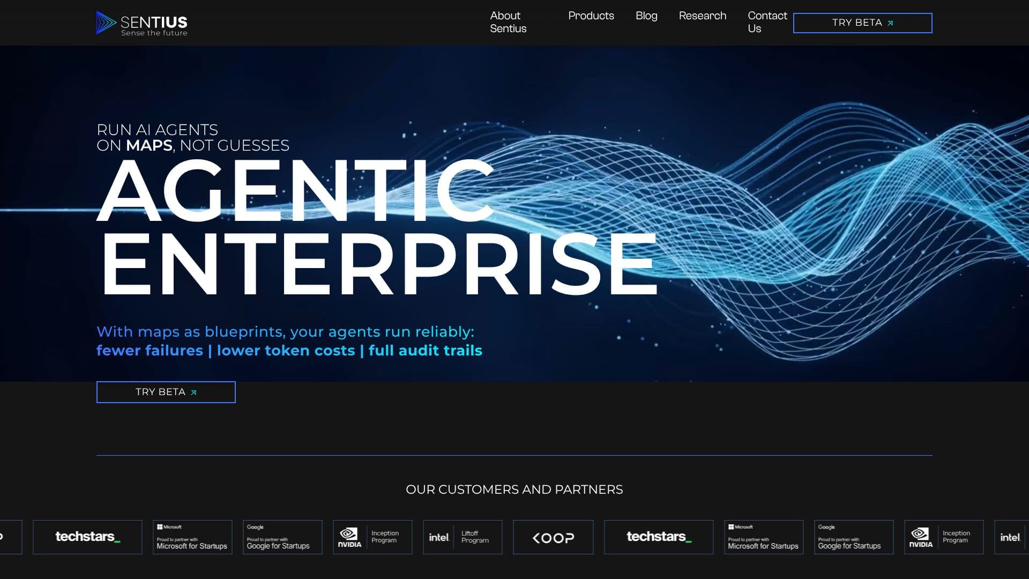
Task: Click the OUR CUSTOMERS AND PARTNERS heading
Action: pyautogui.click(x=514, y=489)
